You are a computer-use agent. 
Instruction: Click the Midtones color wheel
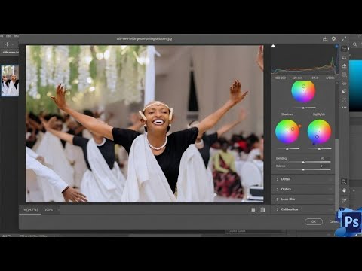tap(303, 91)
